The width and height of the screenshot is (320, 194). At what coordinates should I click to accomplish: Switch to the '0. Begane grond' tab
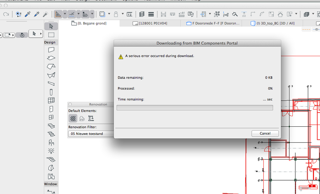(89, 23)
